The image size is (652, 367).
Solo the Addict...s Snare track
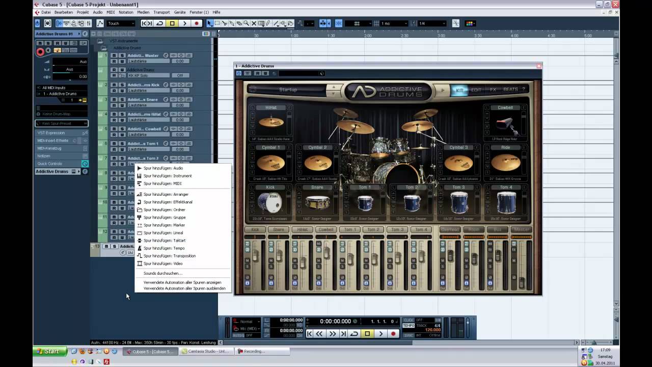[x=122, y=99]
